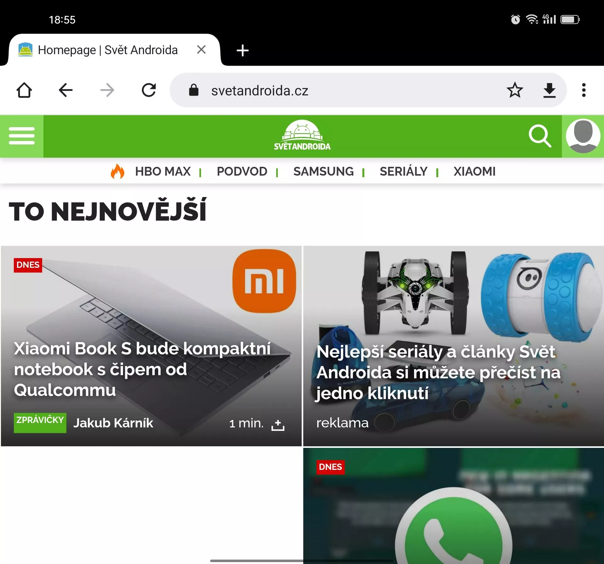Tap the flame trending icon
Screen dimensions: 604x564
coord(117,172)
